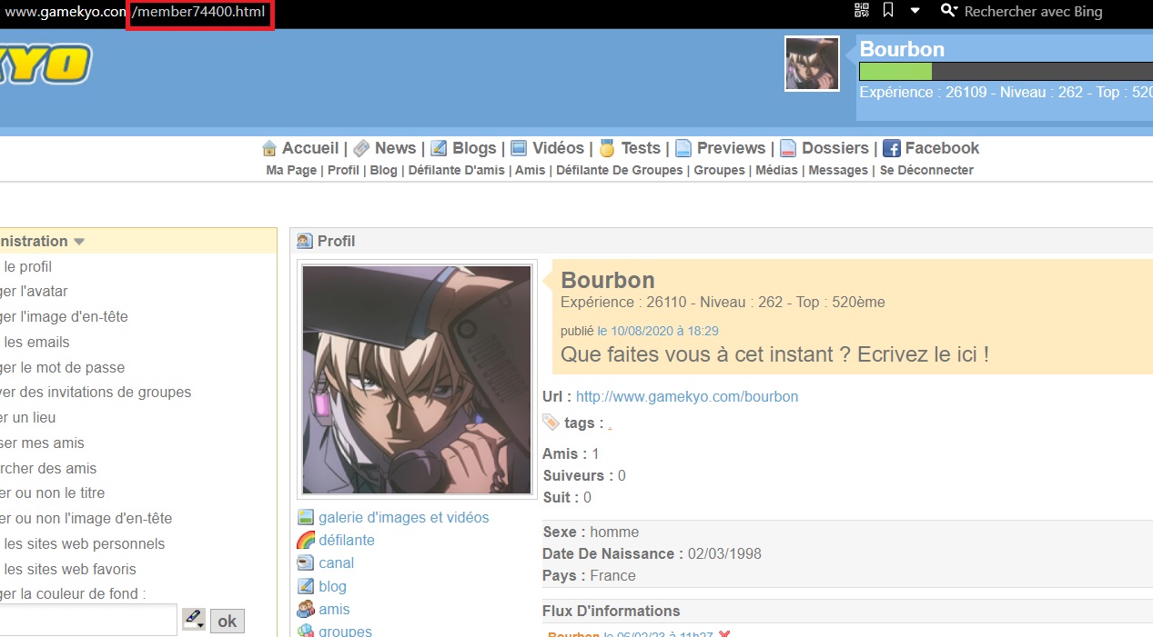1153x637 pixels.
Task: Click the notepad icon beside blog
Action: (306, 586)
